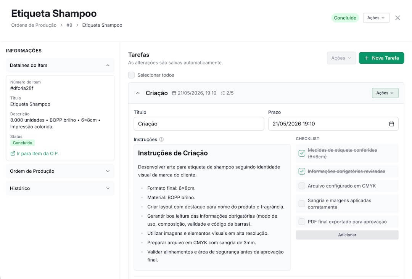Screen dimensions: 412x279
Task: Click the Título input containing Criação
Action: 199,124
